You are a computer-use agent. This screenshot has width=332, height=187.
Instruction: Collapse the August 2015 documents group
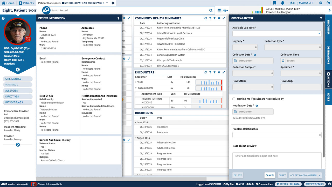point(136,138)
